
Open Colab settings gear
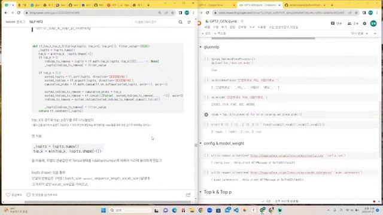364,23
